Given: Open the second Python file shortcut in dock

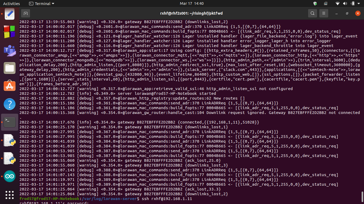Looking at the screenshot, I should point(10,158).
